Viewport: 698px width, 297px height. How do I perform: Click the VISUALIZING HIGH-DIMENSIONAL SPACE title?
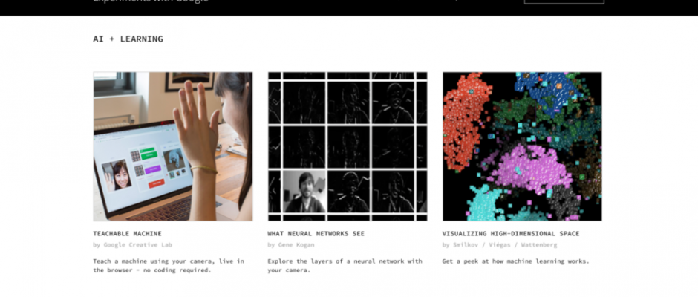(x=511, y=233)
